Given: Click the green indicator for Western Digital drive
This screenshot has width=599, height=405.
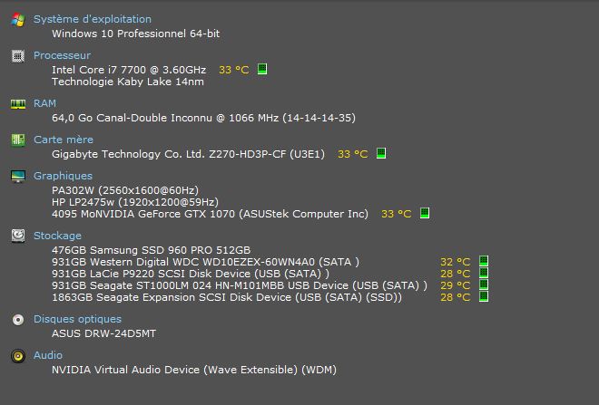Looking at the screenshot, I should tap(484, 261).
